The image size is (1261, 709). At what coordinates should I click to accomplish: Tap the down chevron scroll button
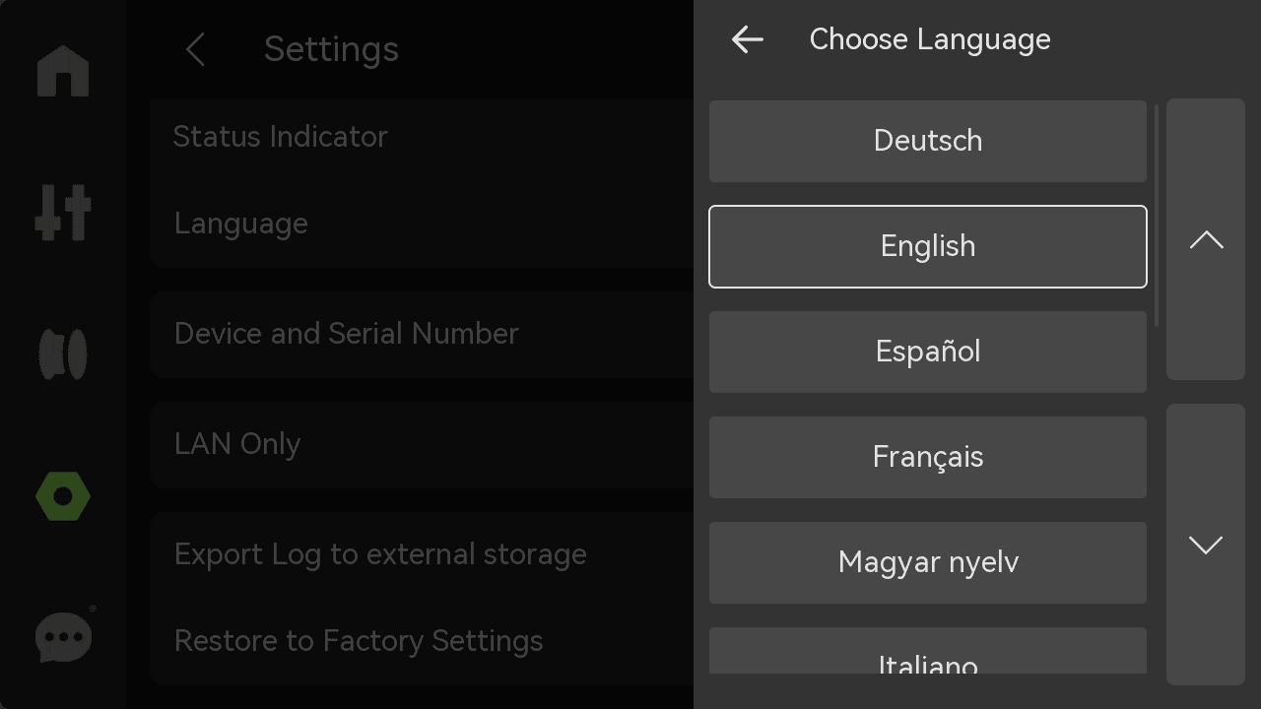(x=1206, y=545)
